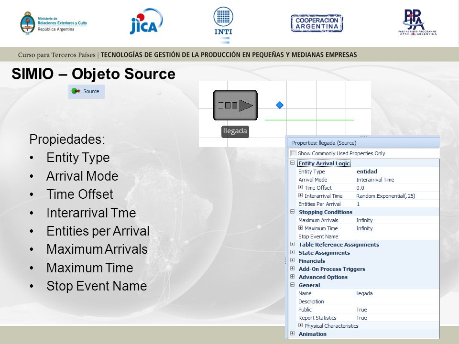The width and height of the screenshot is (459, 344).
Task: Edit Entities Per Arrival value 1
Action: tap(397, 204)
